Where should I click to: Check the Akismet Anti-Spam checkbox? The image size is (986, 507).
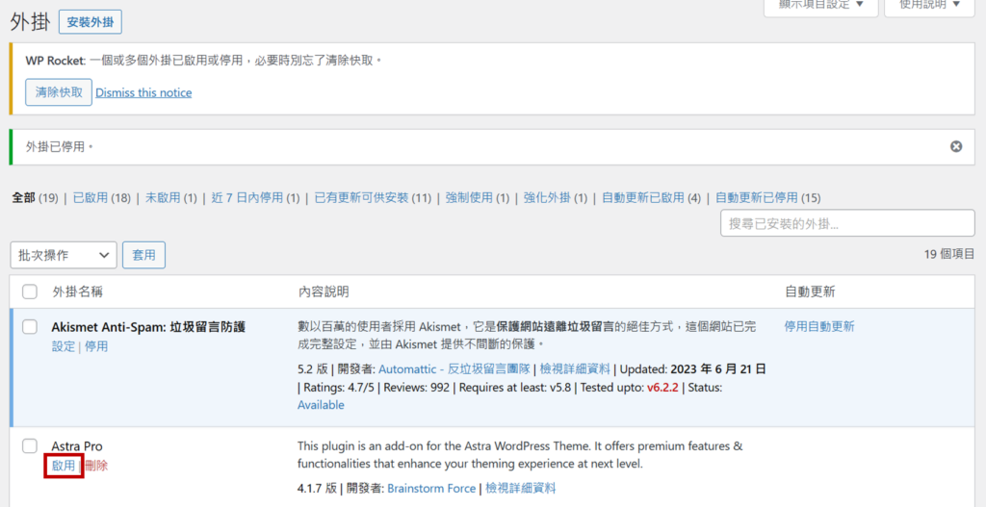(x=30, y=327)
